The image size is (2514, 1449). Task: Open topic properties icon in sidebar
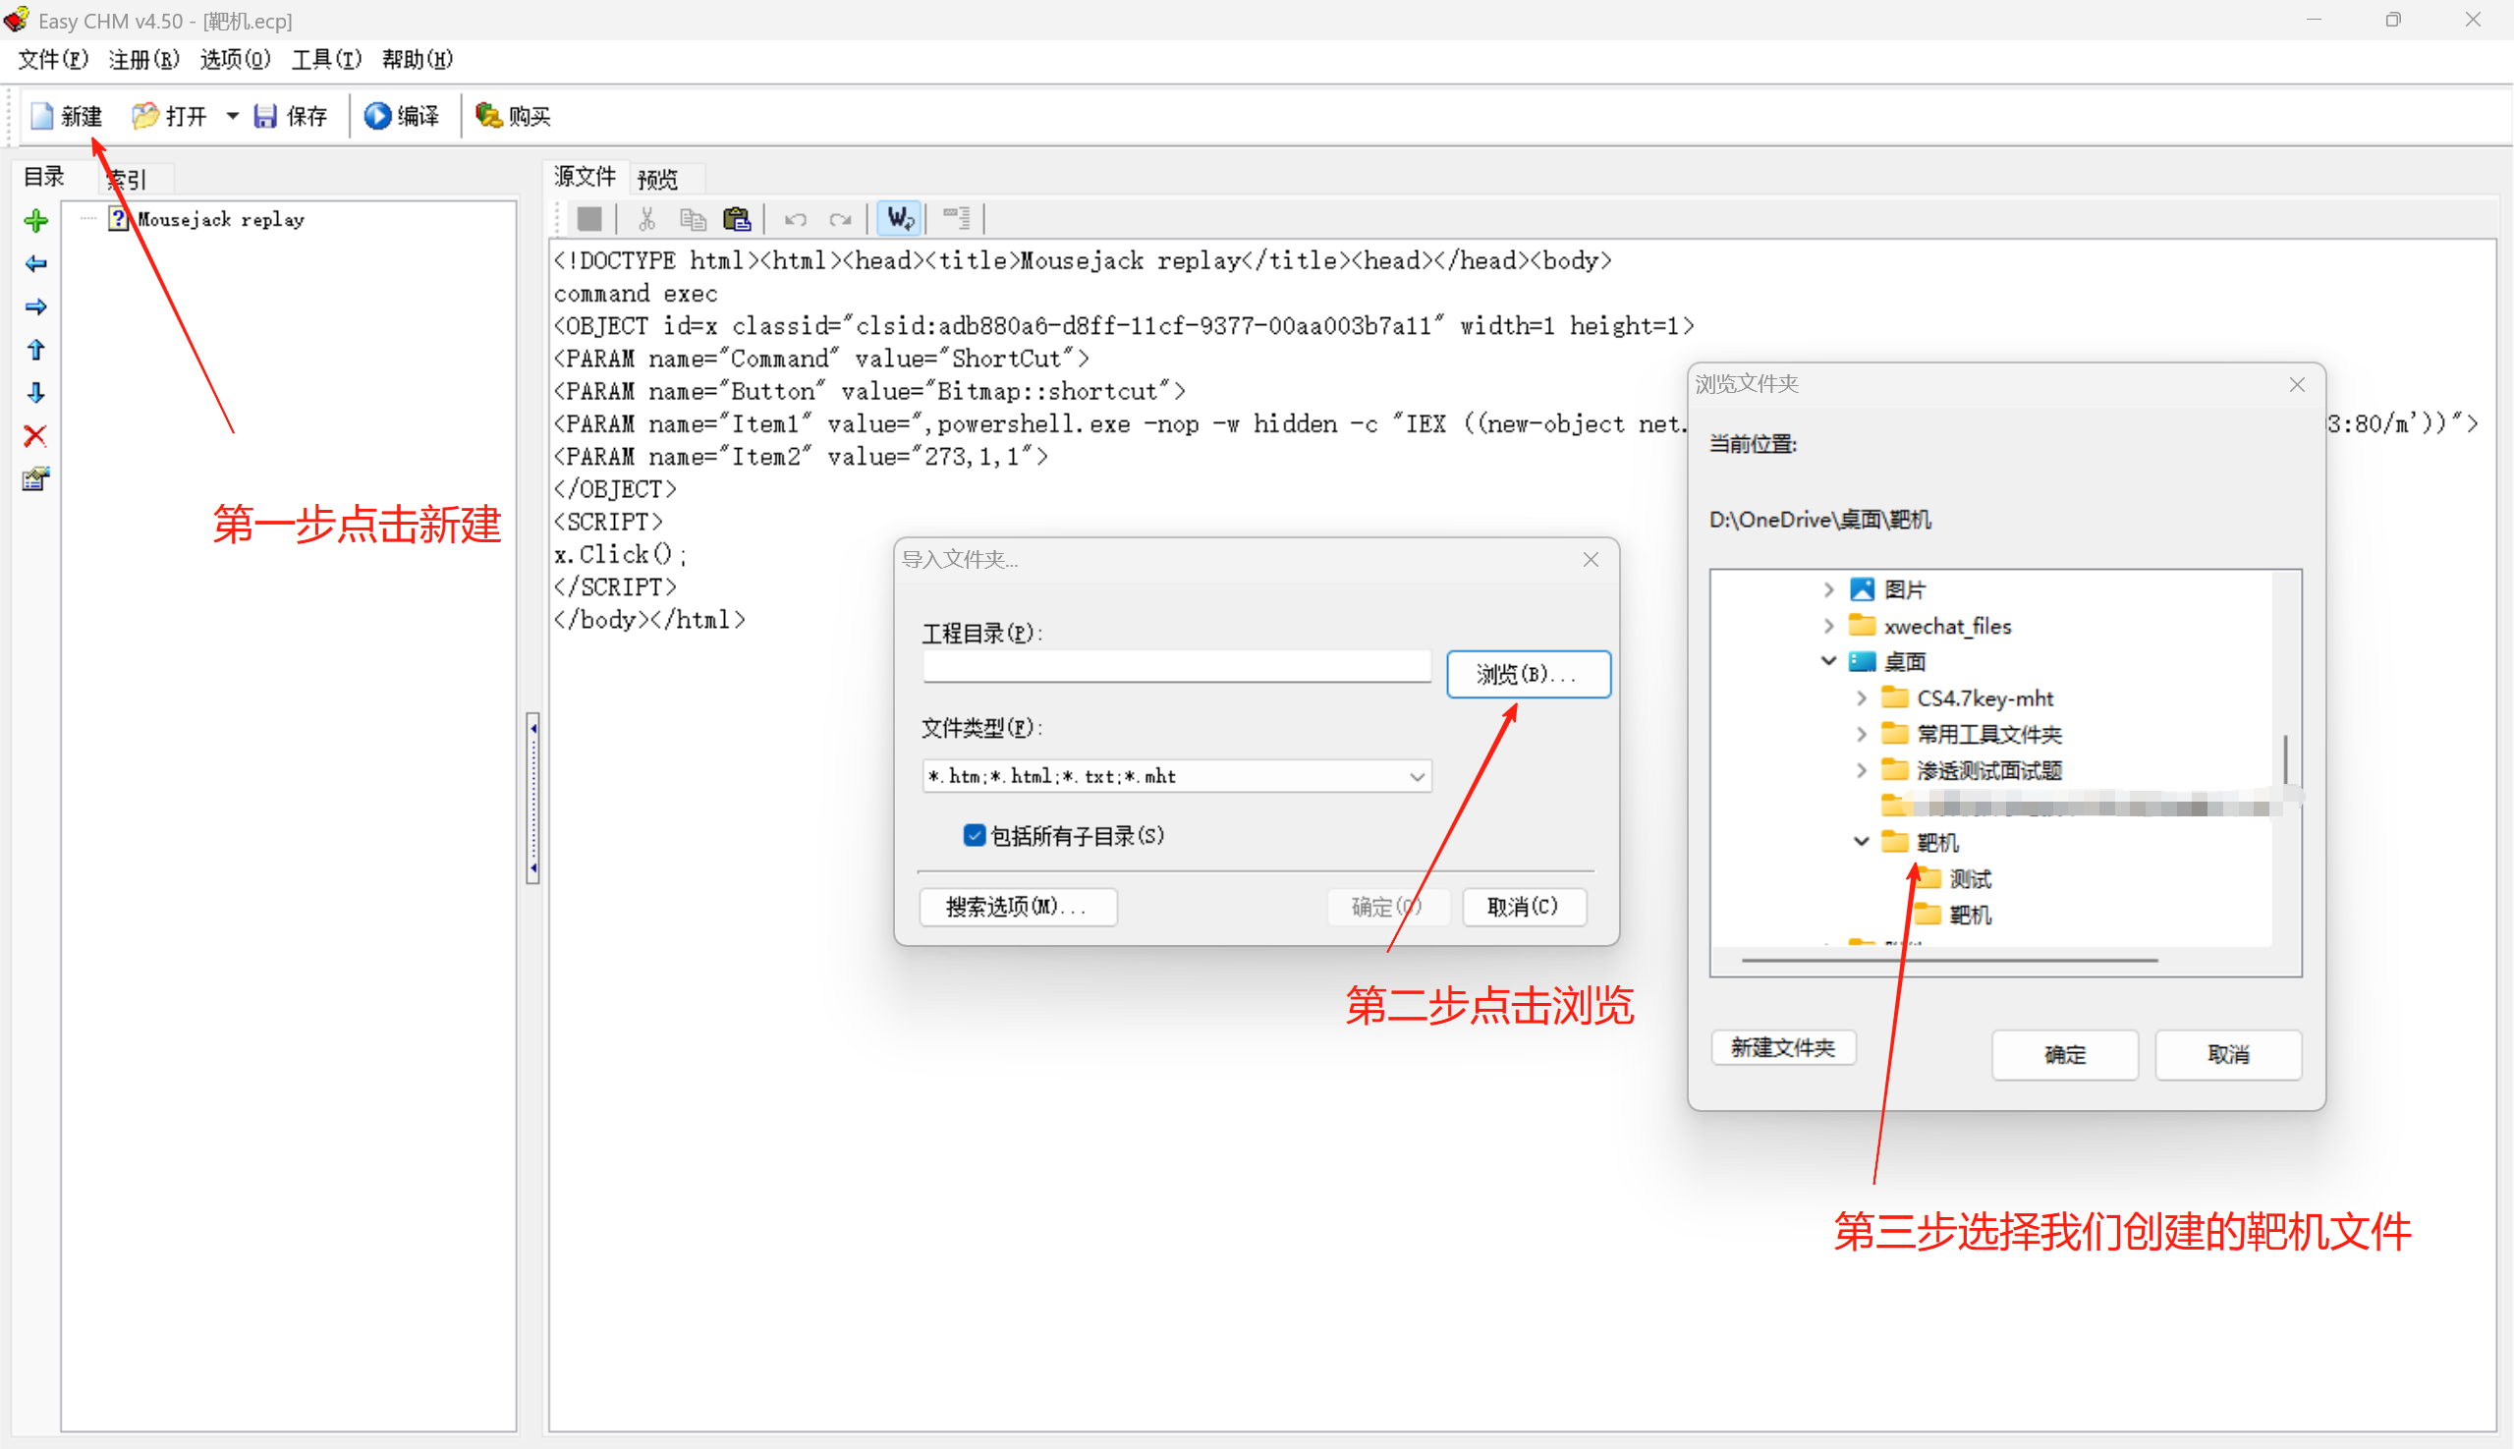pos(35,478)
